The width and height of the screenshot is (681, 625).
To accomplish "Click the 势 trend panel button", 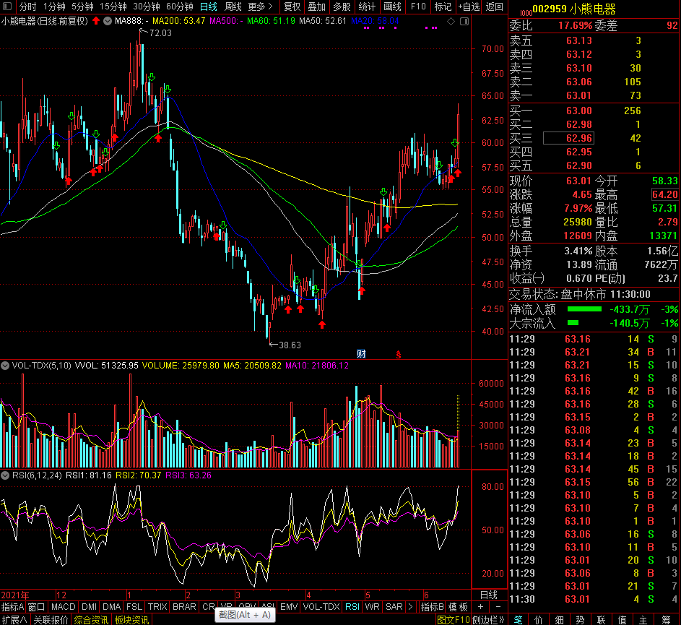I will coord(580,619).
